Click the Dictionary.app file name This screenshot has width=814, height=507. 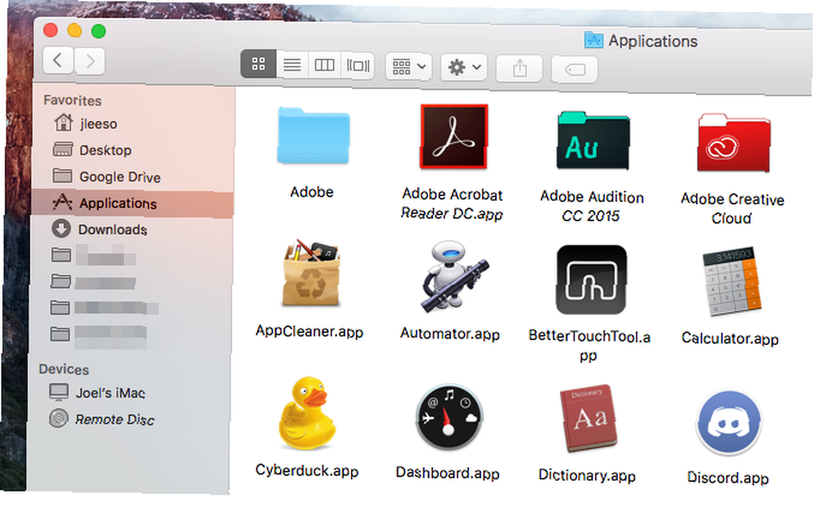587,474
